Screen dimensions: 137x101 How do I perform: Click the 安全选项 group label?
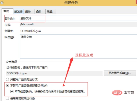pos(11,62)
